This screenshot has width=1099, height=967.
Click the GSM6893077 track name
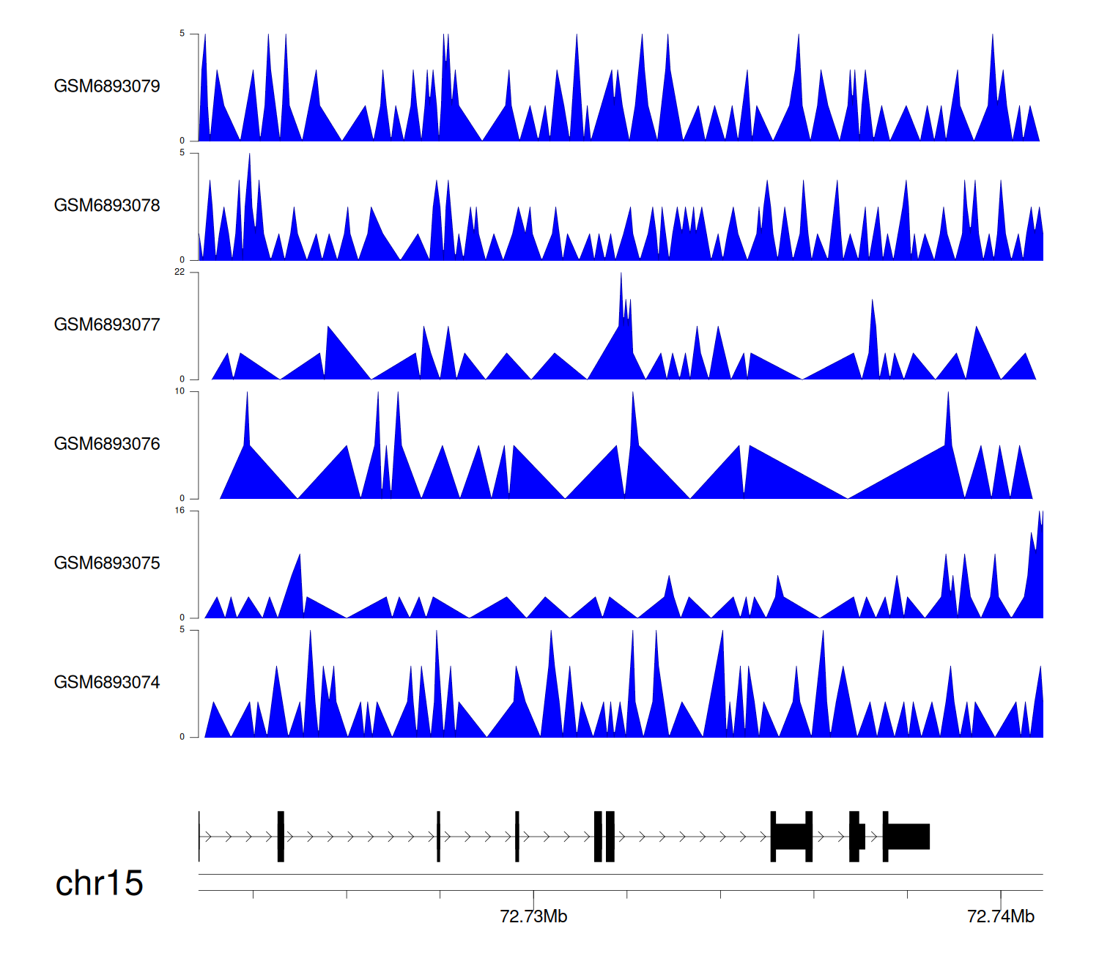pos(107,325)
